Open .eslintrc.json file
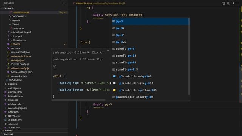The width and height of the screenshot is (242, 136). click(14, 92)
